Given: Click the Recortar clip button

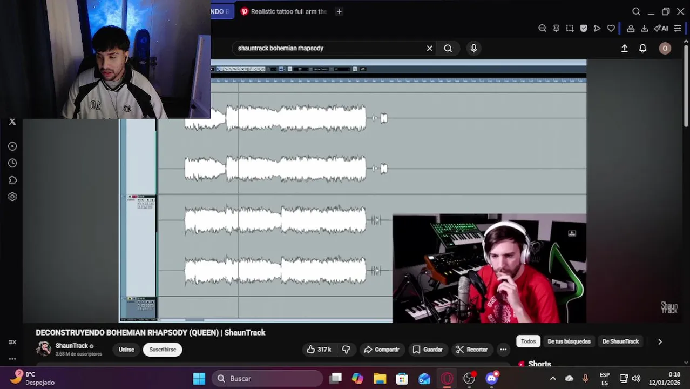Looking at the screenshot, I should pos(472,350).
